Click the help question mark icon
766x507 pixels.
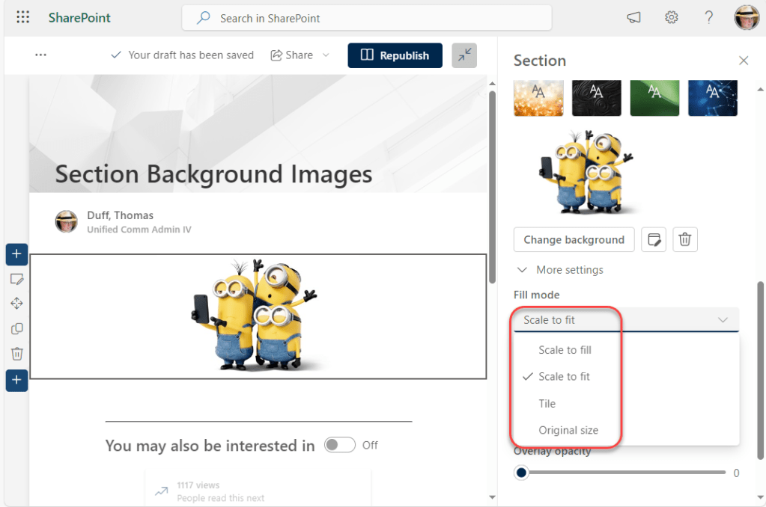tap(708, 18)
